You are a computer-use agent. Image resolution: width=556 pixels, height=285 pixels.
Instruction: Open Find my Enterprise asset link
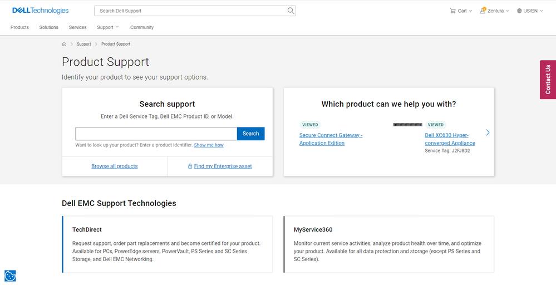(x=223, y=166)
